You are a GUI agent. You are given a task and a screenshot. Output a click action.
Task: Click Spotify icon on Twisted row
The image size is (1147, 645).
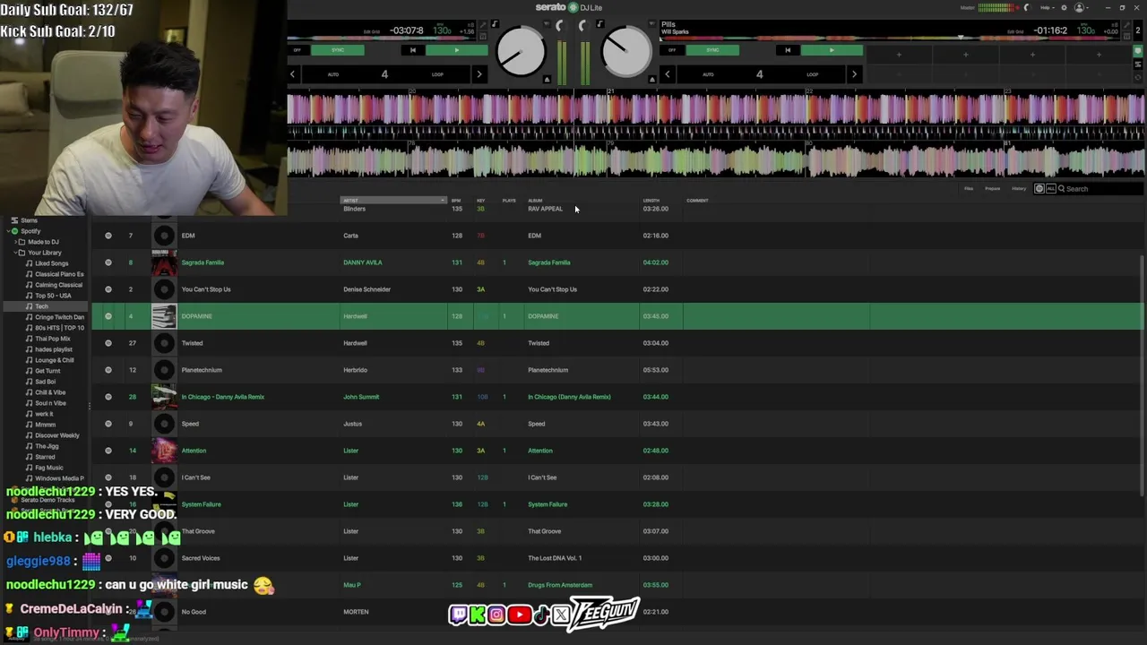pos(108,343)
